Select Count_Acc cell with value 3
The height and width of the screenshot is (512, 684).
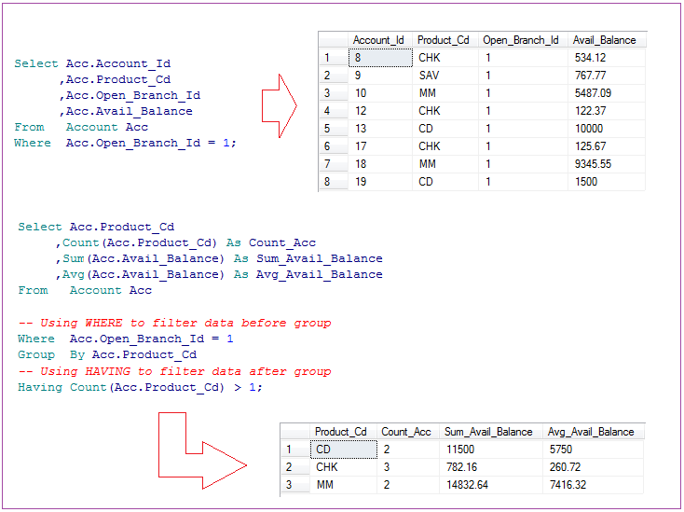[x=407, y=467]
